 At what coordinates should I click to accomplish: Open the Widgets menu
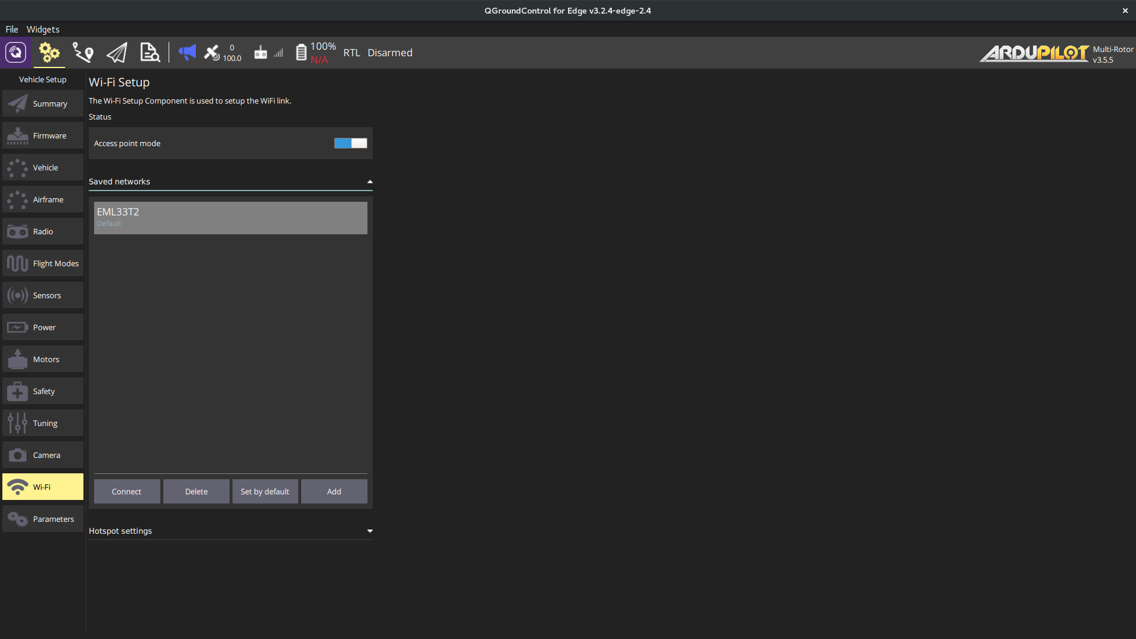point(43,30)
